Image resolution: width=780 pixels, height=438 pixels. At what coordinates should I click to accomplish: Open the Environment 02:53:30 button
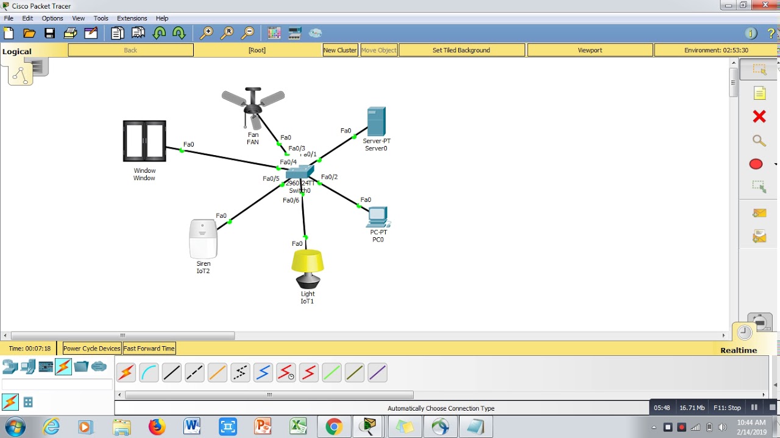pos(716,50)
